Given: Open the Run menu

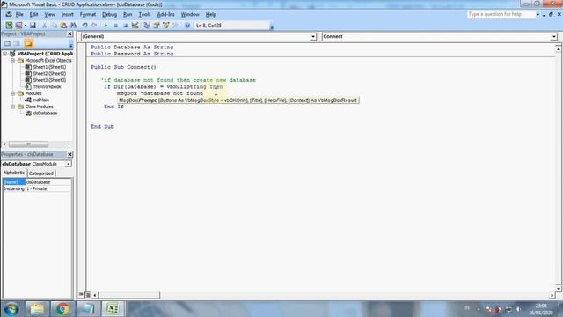Looking at the screenshot, I should (128, 14).
